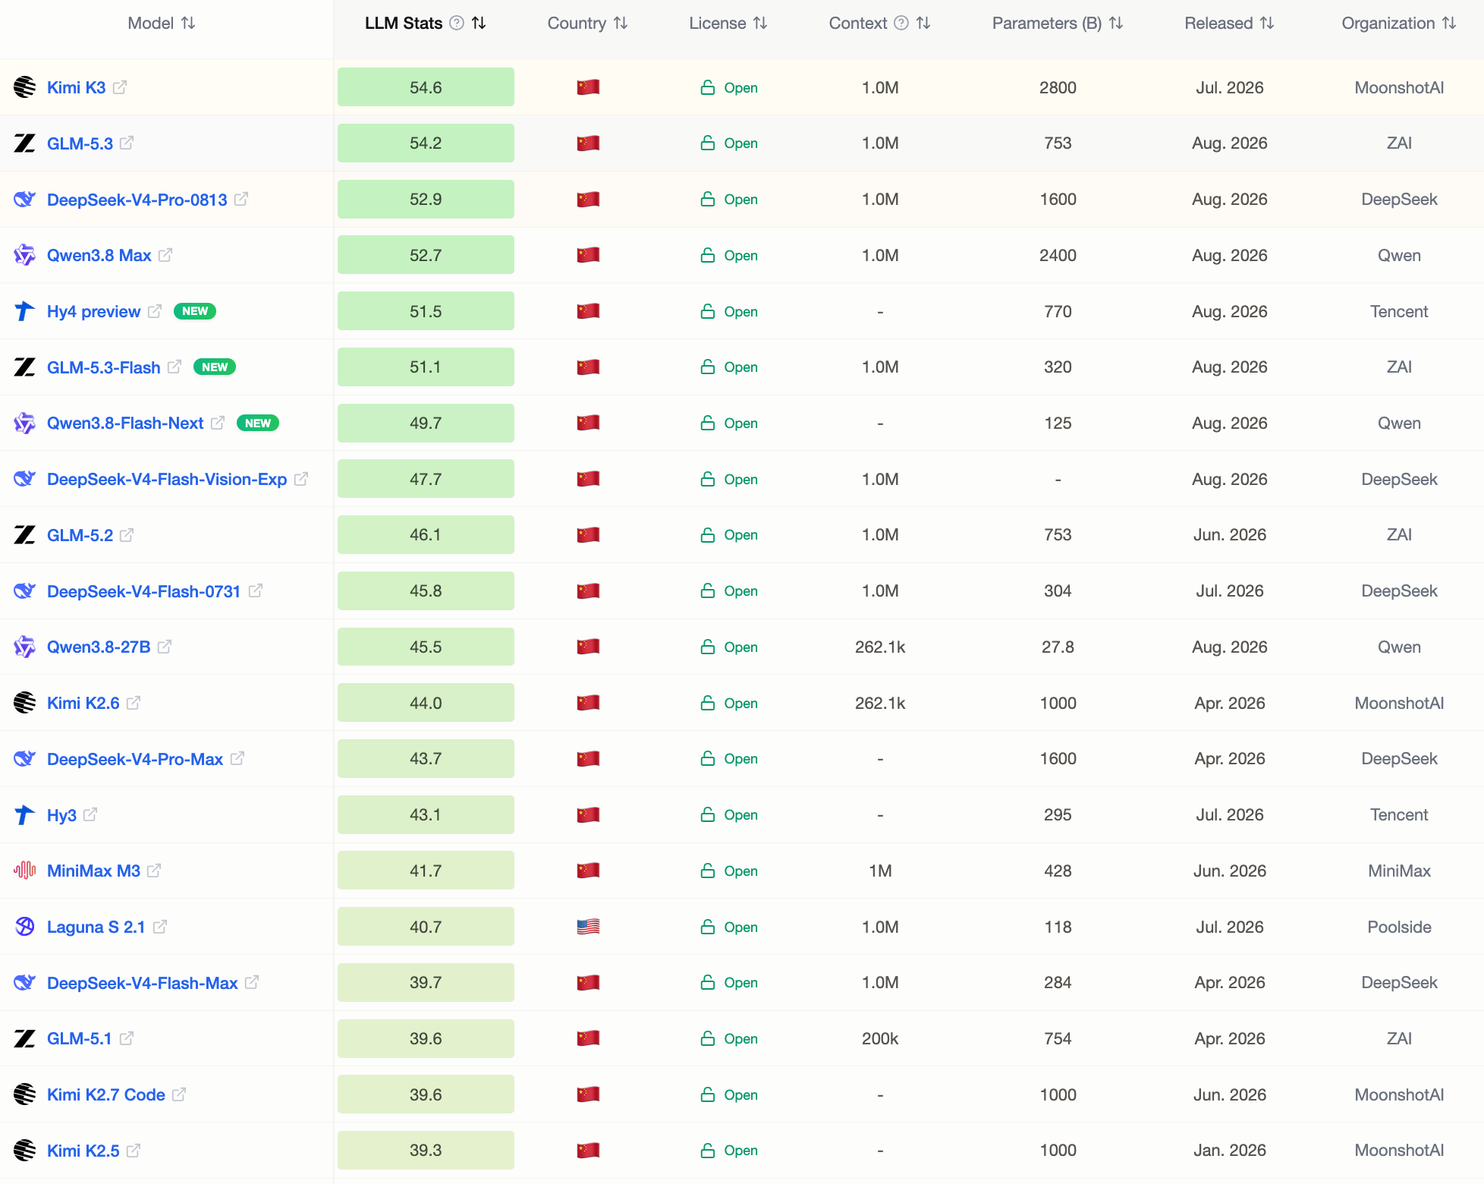
Task: Click the MiniMax logo beside MiniMax M3
Action: click(x=25, y=871)
